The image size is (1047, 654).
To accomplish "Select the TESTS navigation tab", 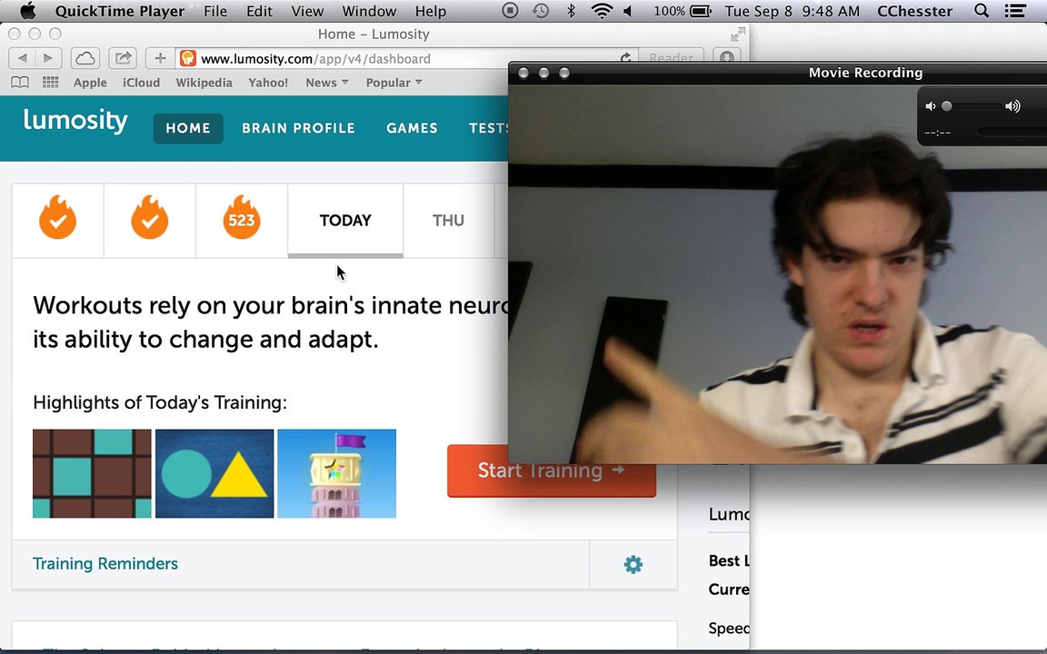I will point(489,128).
